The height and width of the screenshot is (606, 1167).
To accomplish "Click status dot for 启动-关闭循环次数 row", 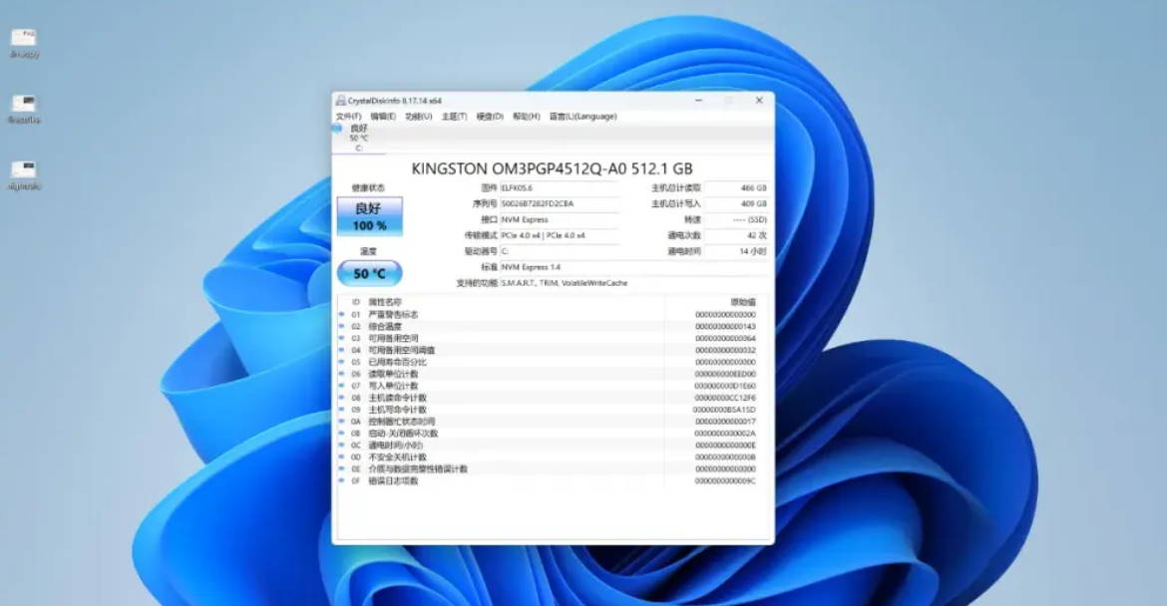I will coord(341,434).
